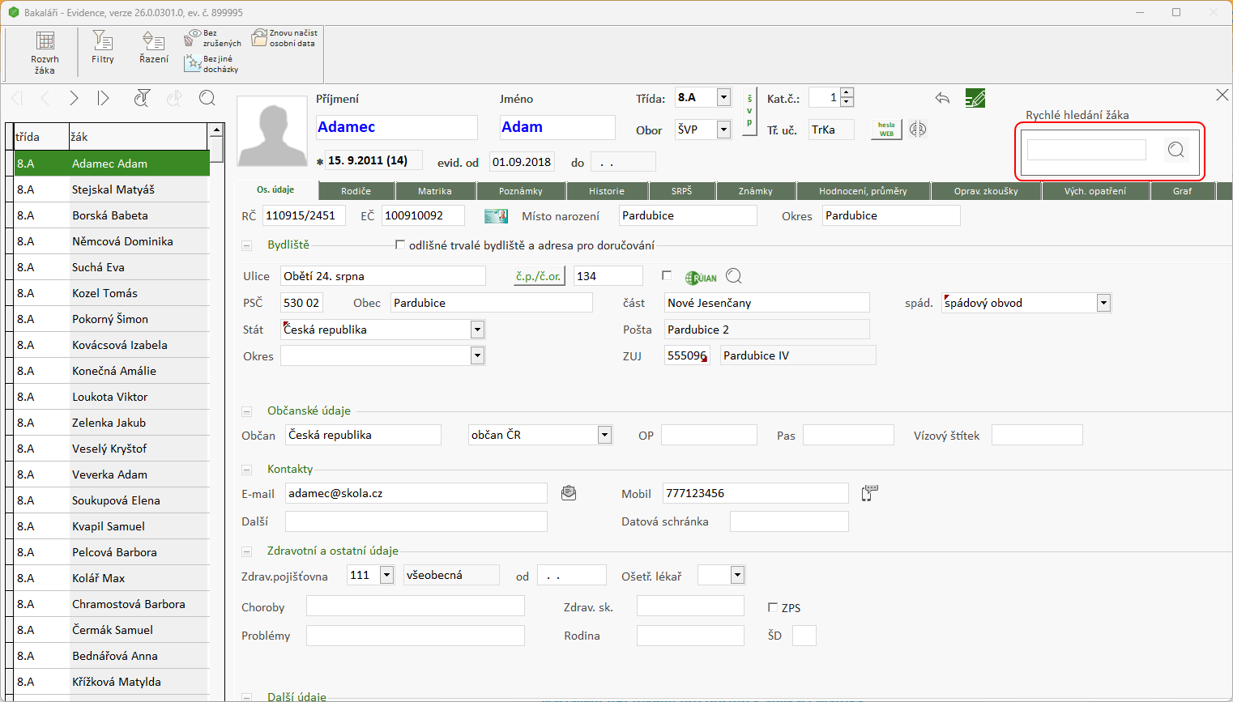Open the spádový obvod dropdown
This screenshot has width=1233, height=702.
(x=1103, y=303)
